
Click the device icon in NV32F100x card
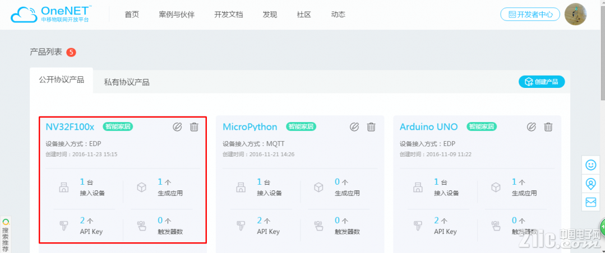(63, 188)
